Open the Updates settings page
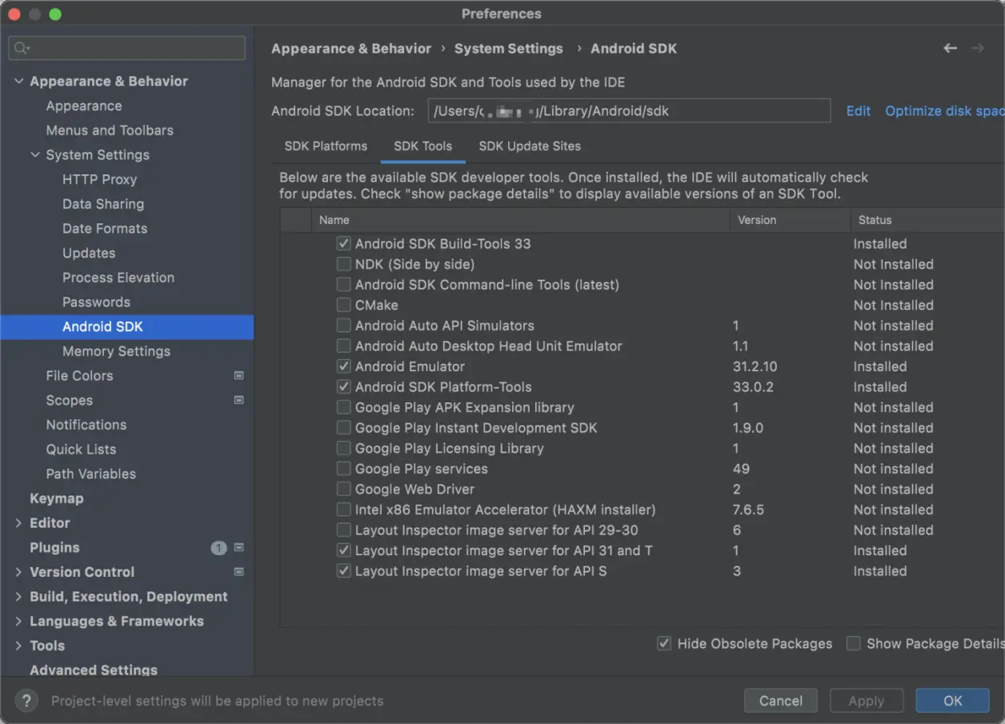Screen dimensions: 1005x724 pos(89,253)
